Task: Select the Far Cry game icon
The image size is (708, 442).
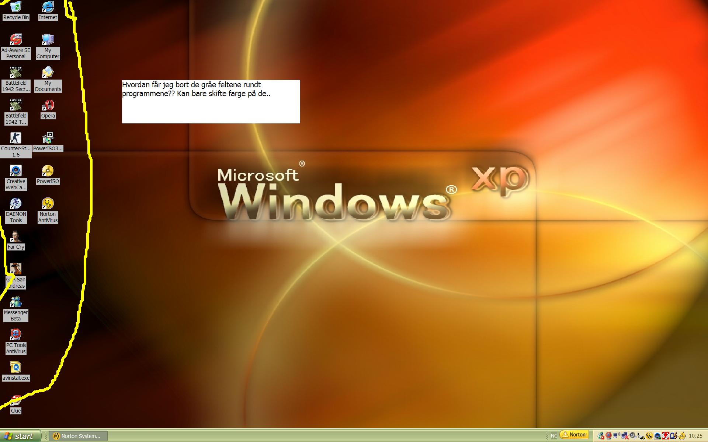Action: (x=15, y=236)
